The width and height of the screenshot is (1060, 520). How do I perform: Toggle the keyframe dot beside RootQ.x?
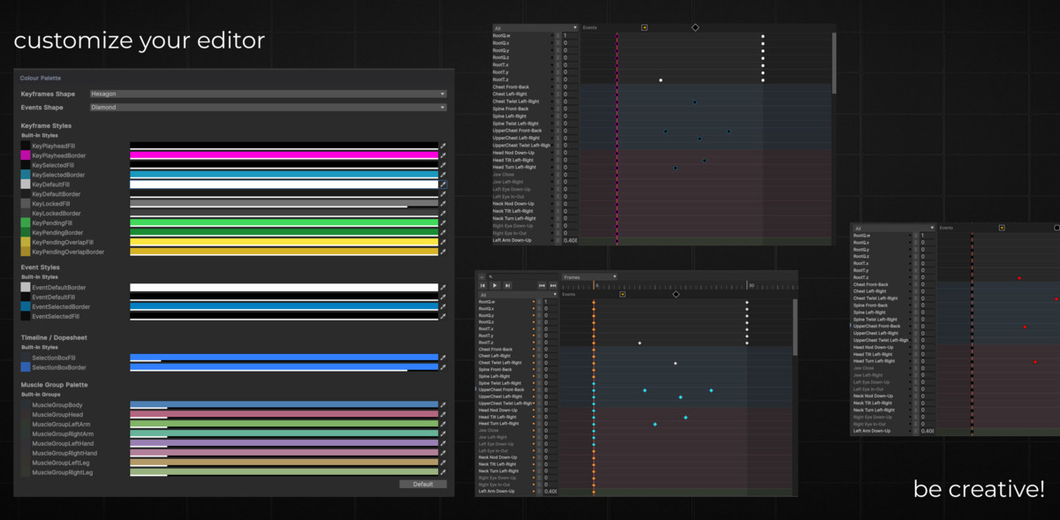pos(534,308)
